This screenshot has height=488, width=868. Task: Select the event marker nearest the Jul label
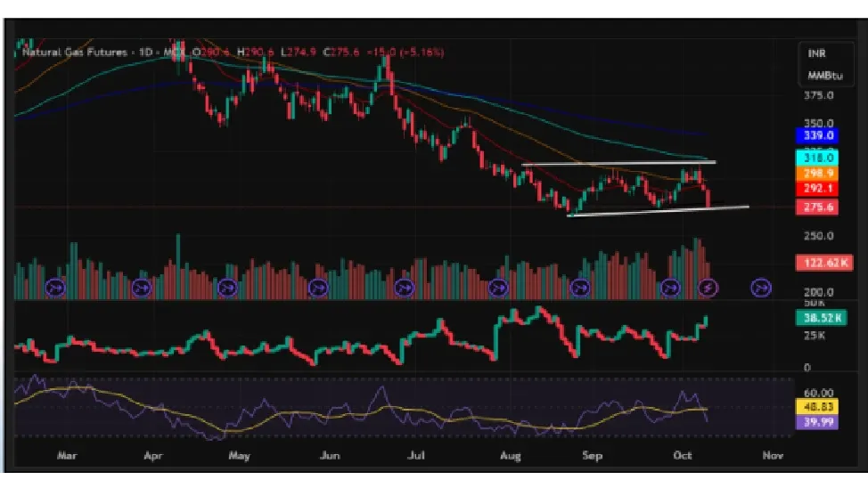point(405,288)
